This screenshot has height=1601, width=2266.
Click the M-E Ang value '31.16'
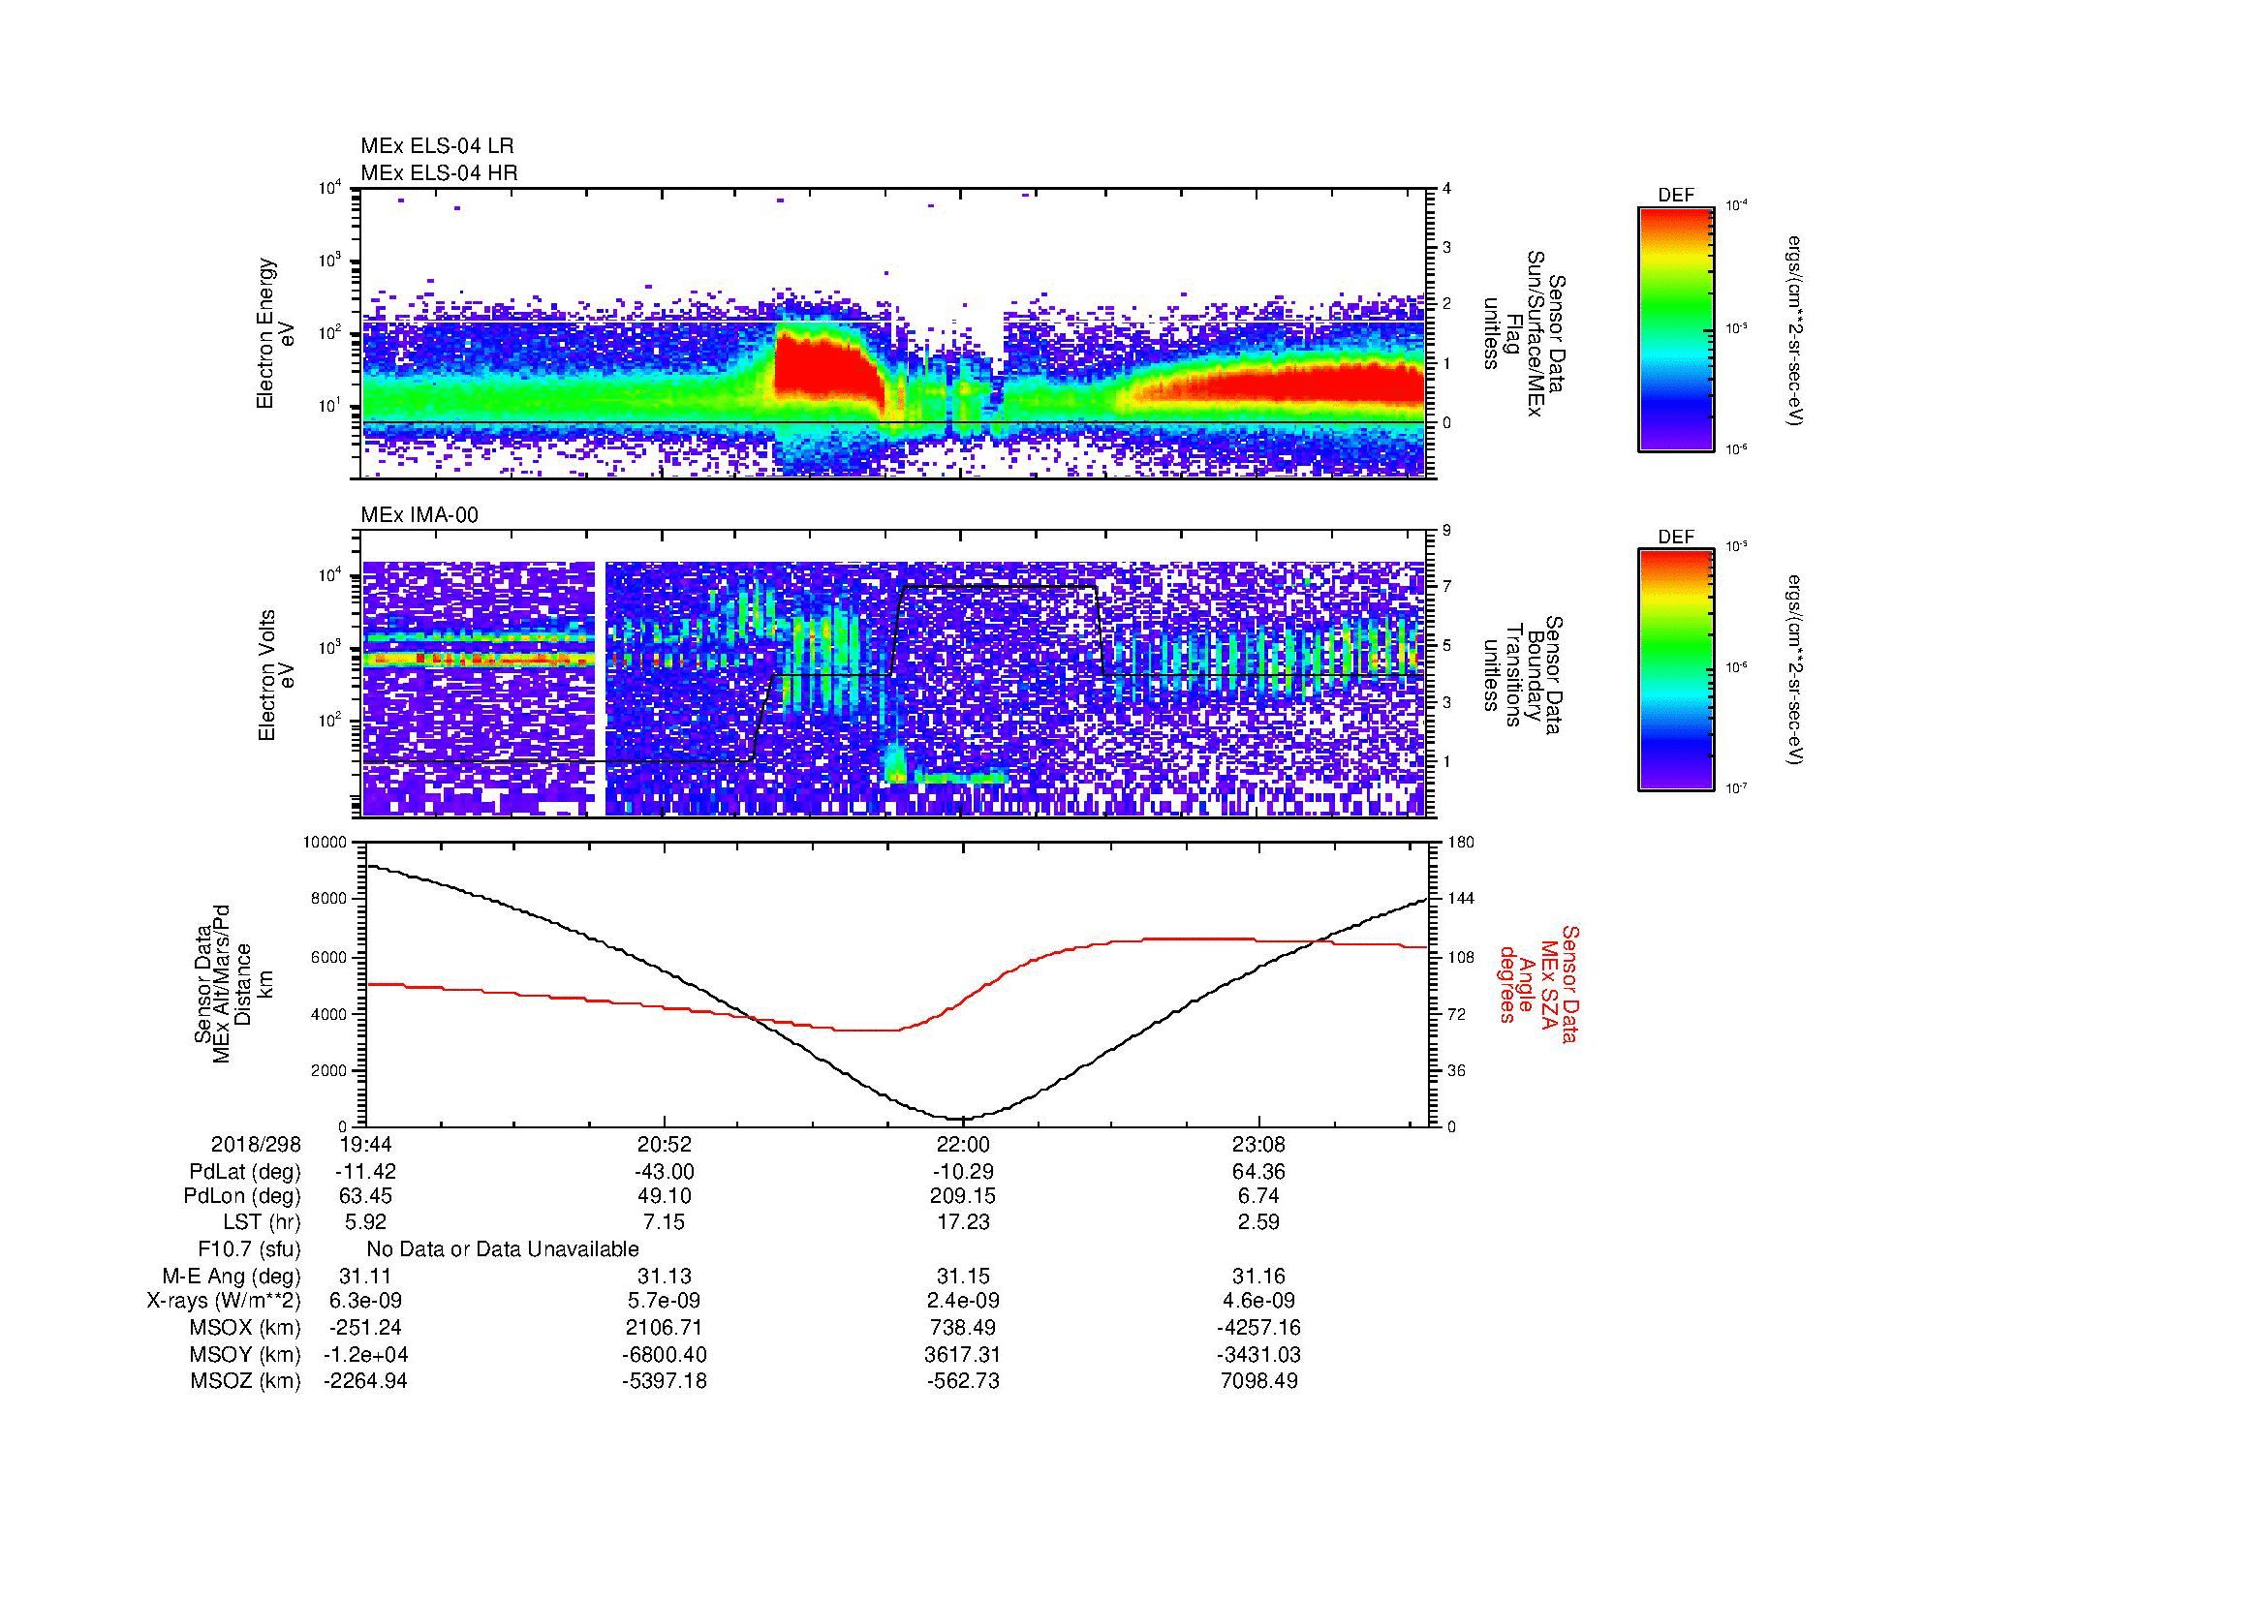coord(1259,1276)
